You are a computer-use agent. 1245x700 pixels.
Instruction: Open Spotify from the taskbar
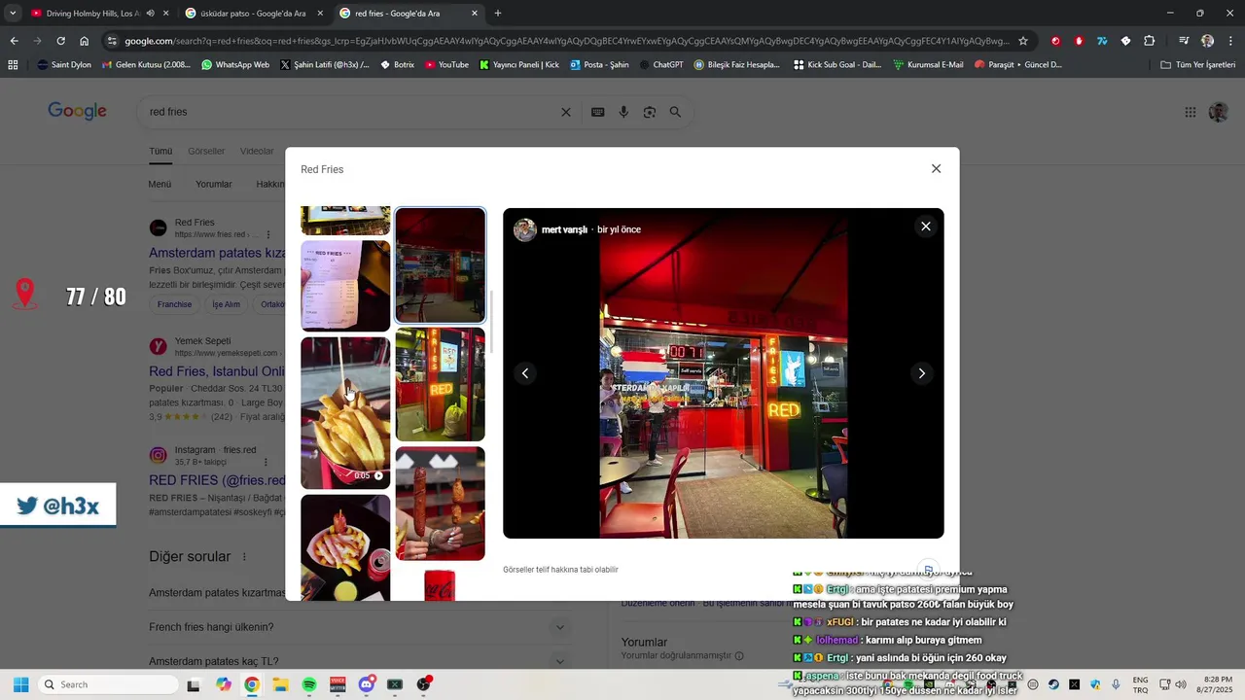309,684
